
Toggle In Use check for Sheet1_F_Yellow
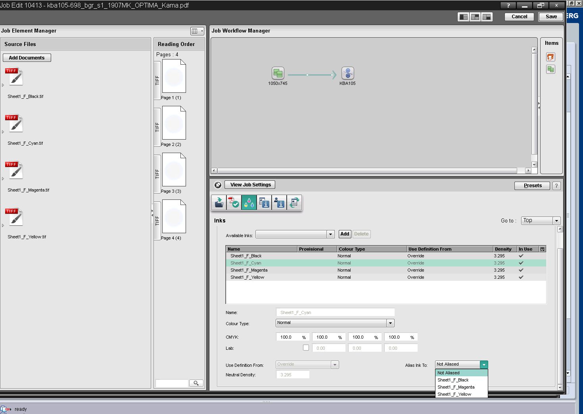point(521,277)
